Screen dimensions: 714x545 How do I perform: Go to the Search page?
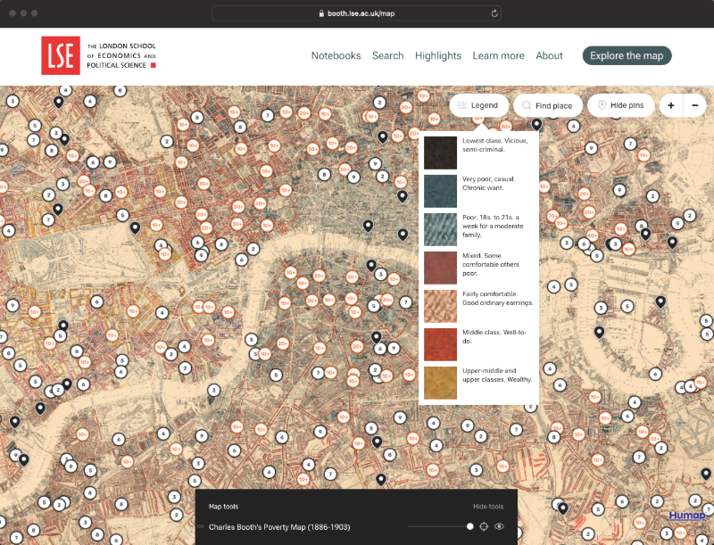[388, 55]
